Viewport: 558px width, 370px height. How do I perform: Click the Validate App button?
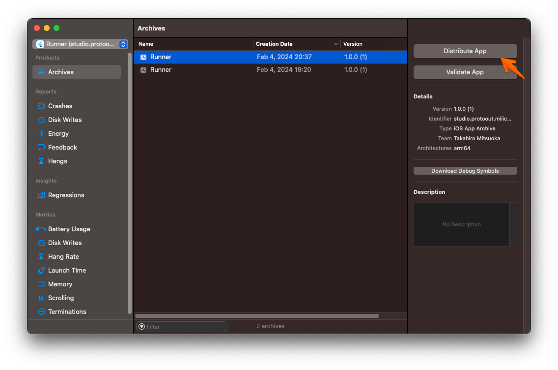pyautogui.click(x=465, y=72)
